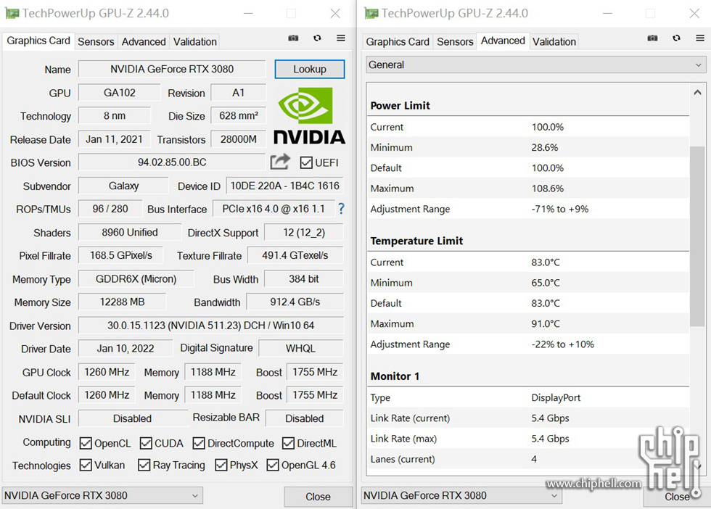Click the Release Date Jan 11, 2021 field
The image size is (711, 509).
pyautogui.click(x=115, y=139)
